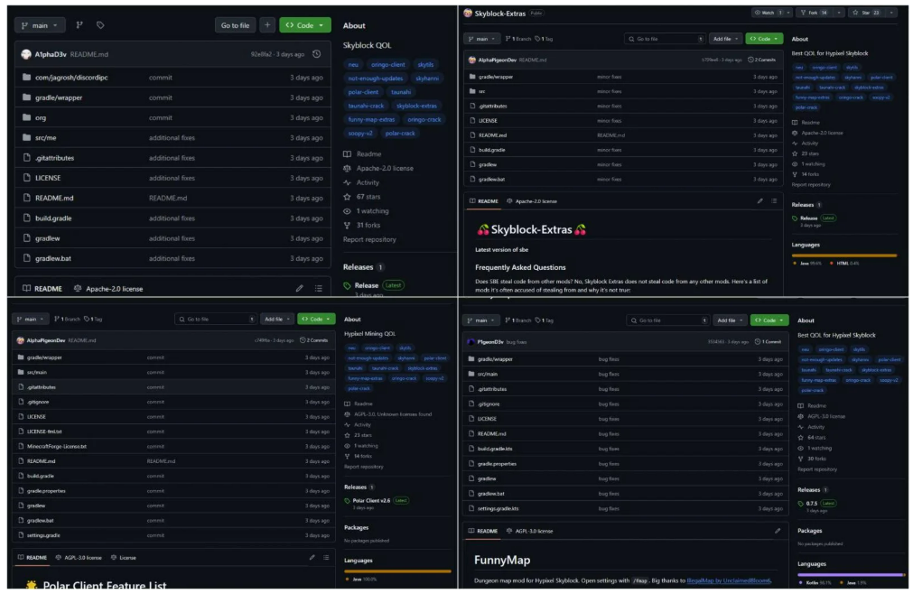Open main branch selector in Skyblock QOL repo

40,25
